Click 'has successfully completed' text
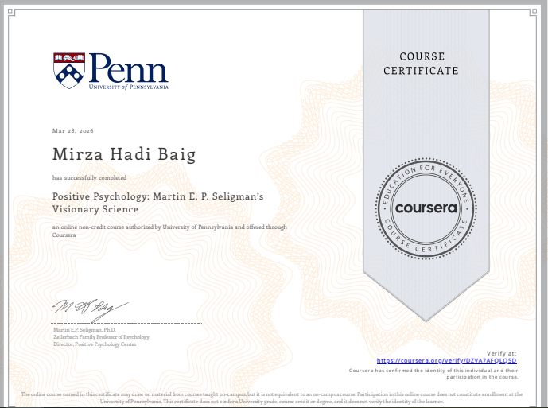548x408 pixels. click(89, 177)
